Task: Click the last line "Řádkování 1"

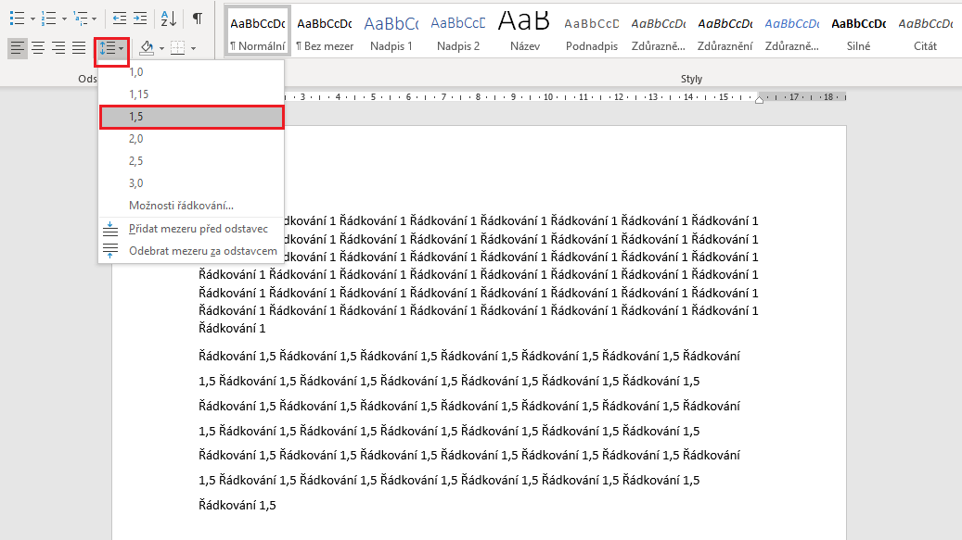Action: [x=232, y=329]
